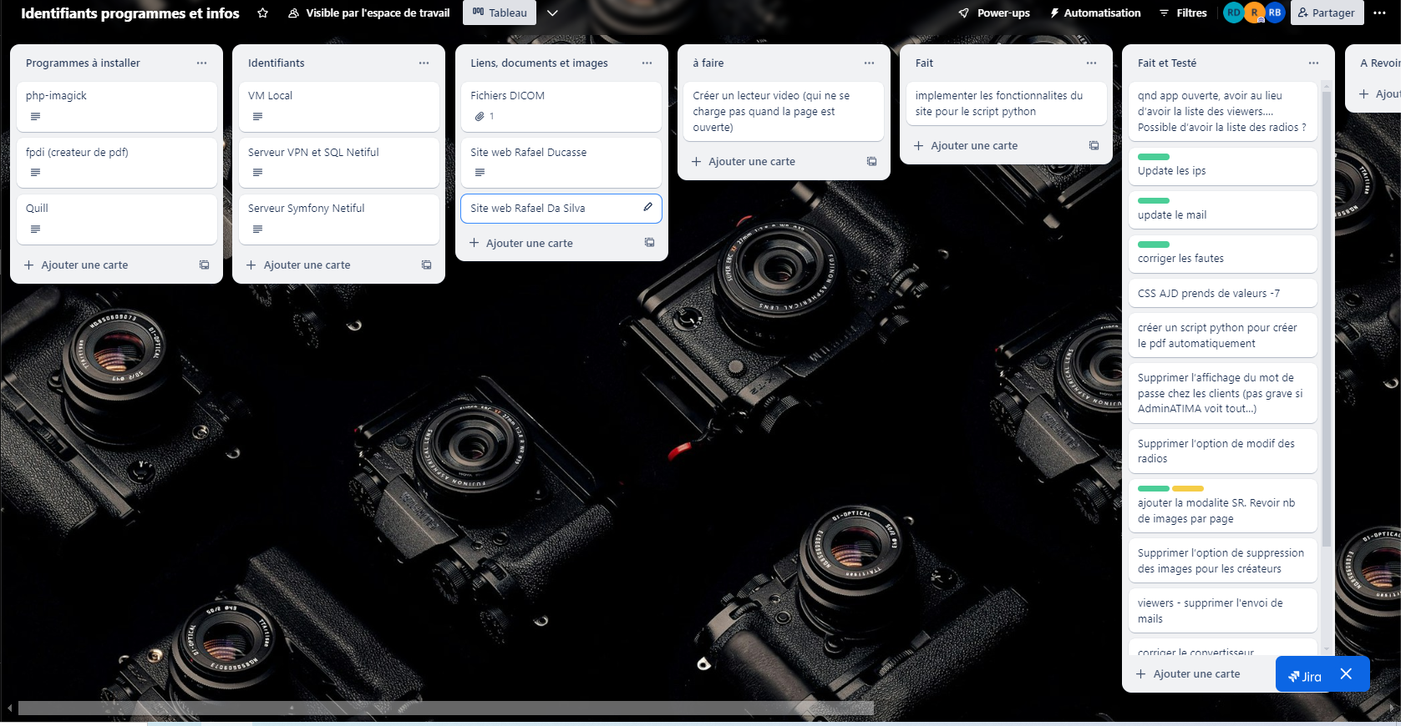Click green label on update le mail card
This screenshot has height=726, width=1401.
[x=1154, y=200]
